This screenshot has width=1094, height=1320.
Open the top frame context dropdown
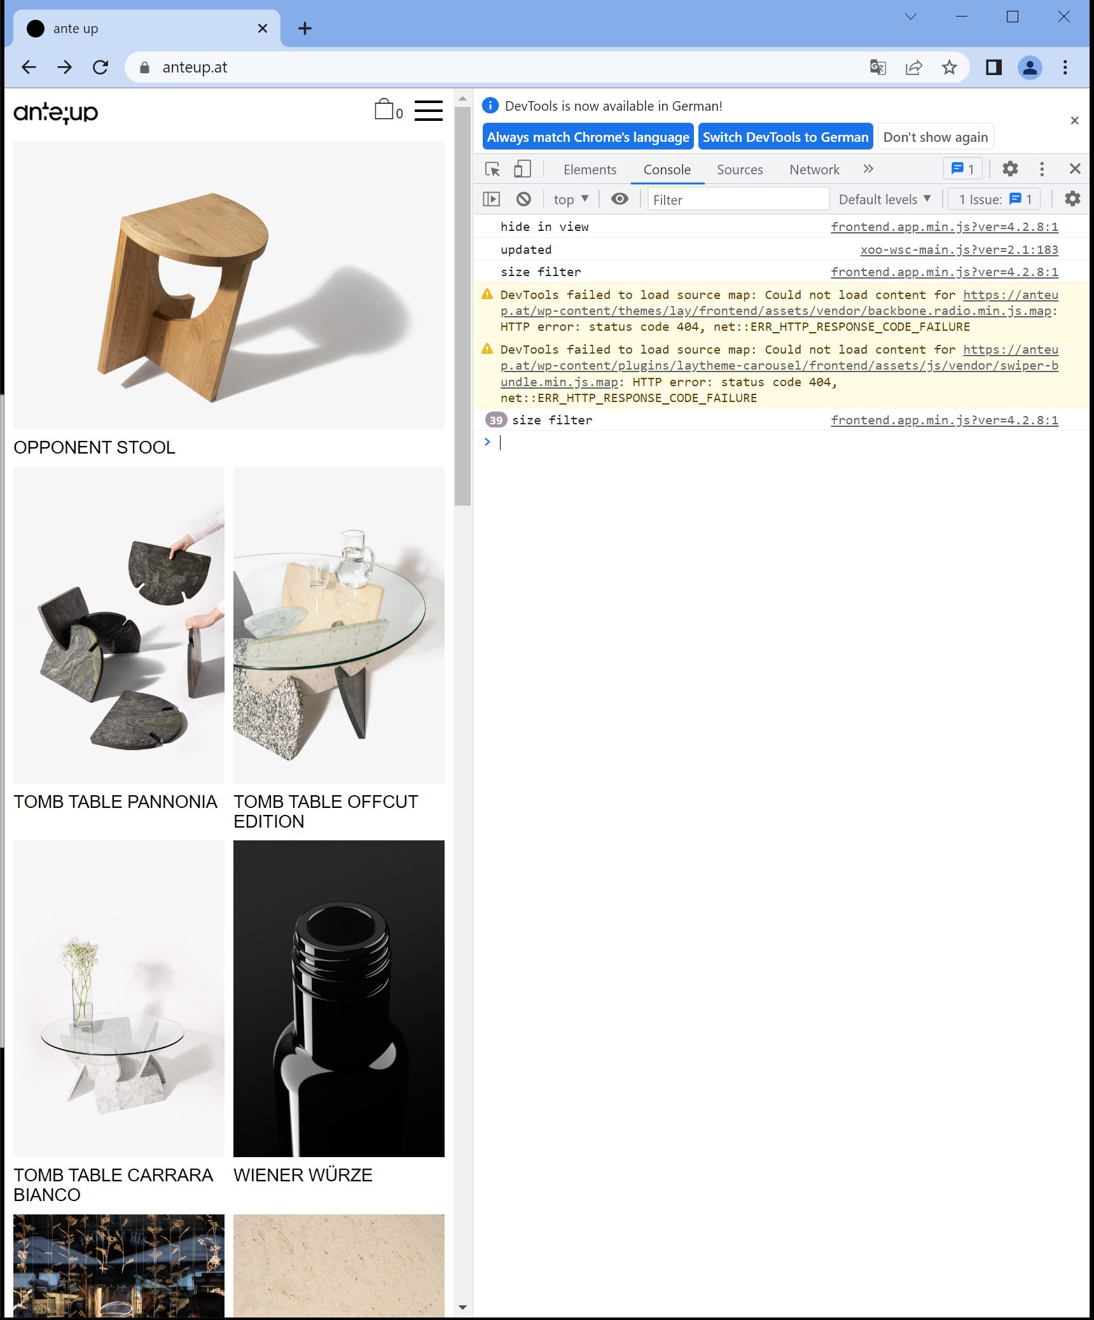570,198
